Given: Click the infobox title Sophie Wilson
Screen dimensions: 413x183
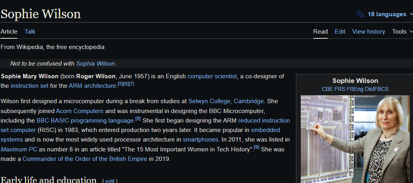Looking at the screenshot, I should coord(355,81).
